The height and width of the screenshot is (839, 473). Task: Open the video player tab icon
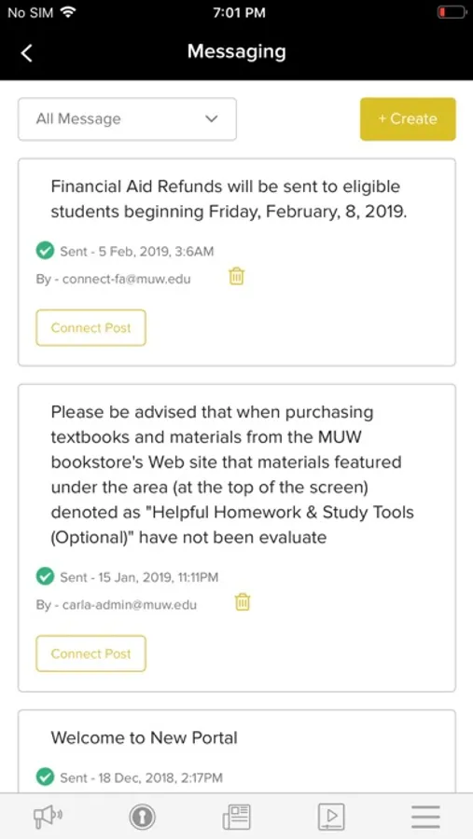[x=331, y=817]
